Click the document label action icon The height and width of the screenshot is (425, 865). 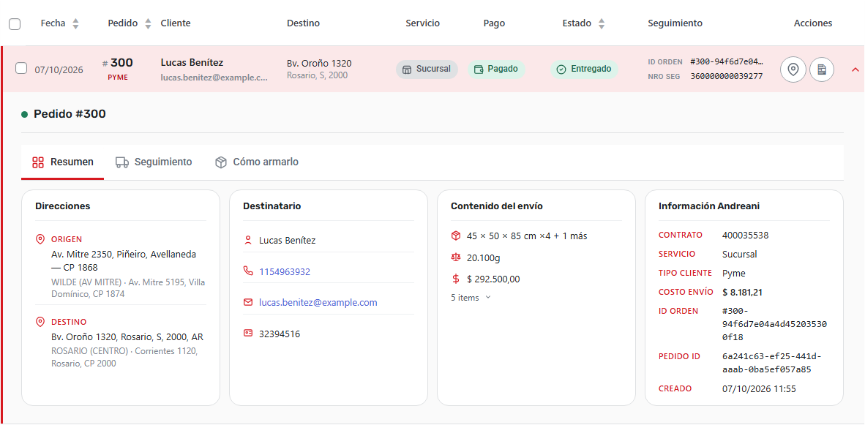point(822,70)
